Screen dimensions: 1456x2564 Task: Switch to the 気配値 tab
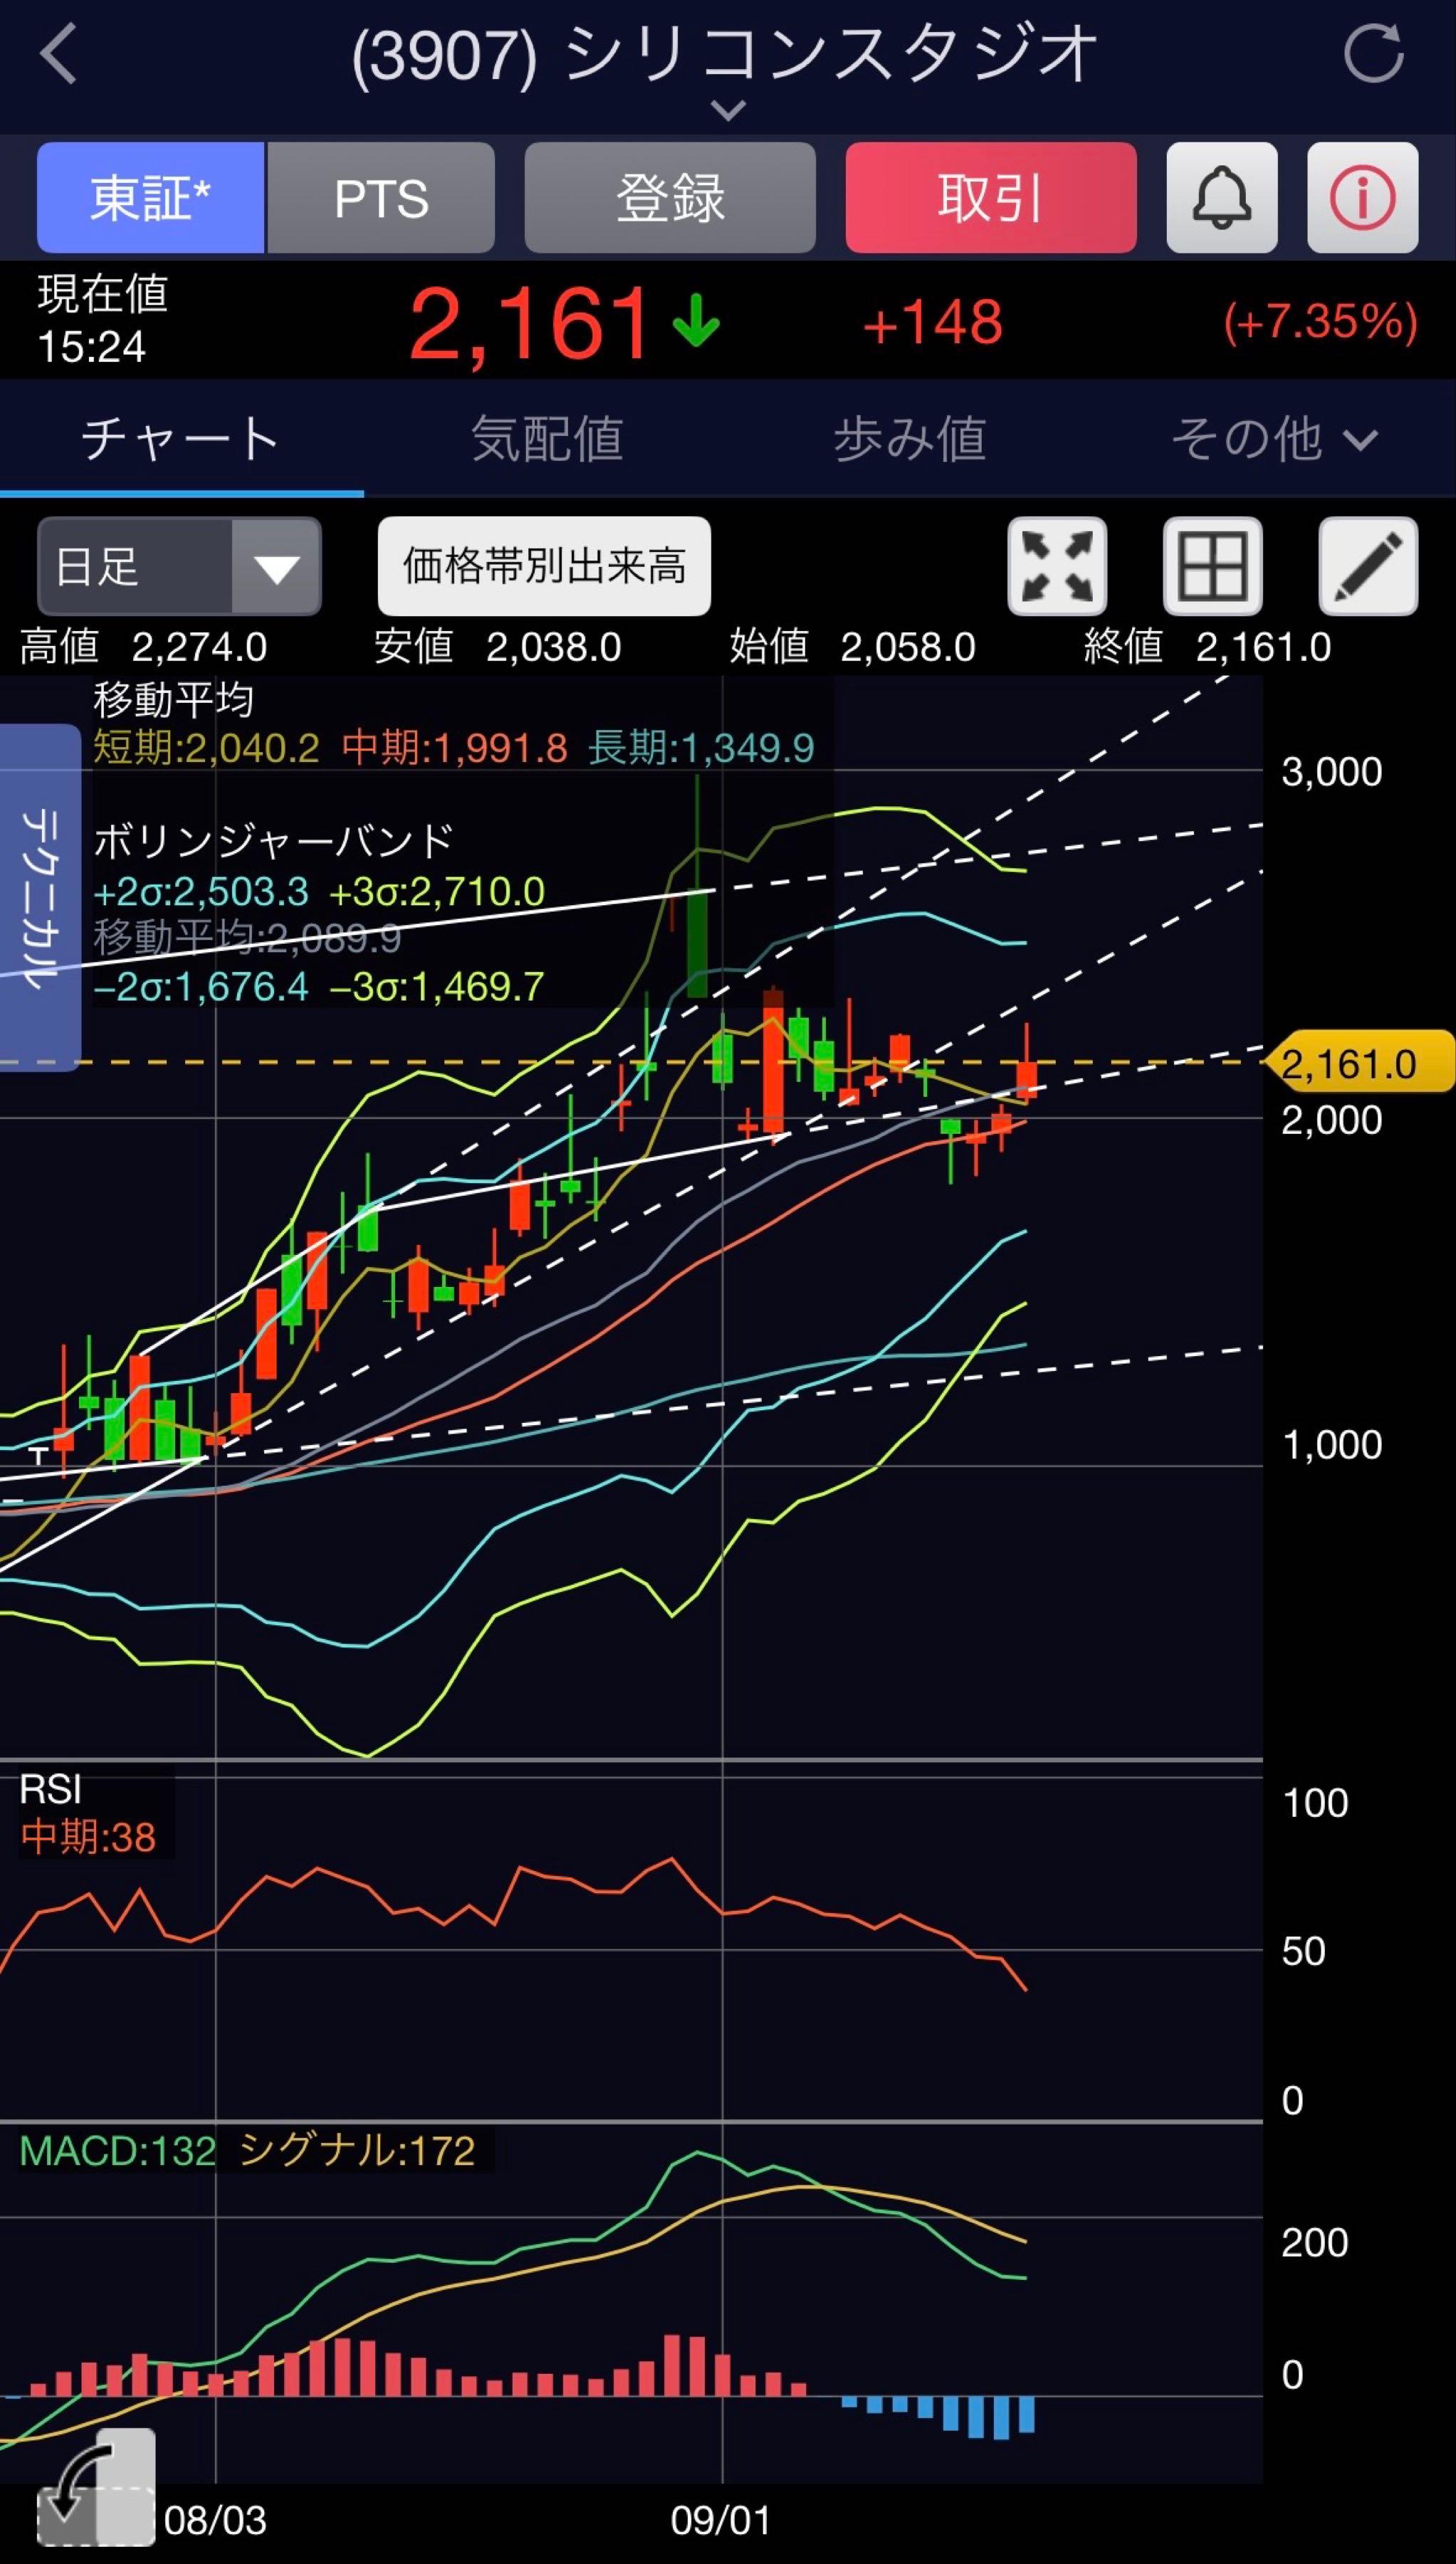pyautogui.click(x=547, y=438)
